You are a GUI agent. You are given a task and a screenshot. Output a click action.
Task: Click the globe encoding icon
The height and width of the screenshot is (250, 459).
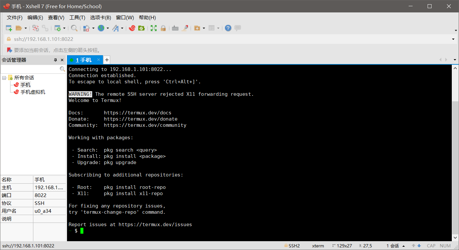(101, 28)
